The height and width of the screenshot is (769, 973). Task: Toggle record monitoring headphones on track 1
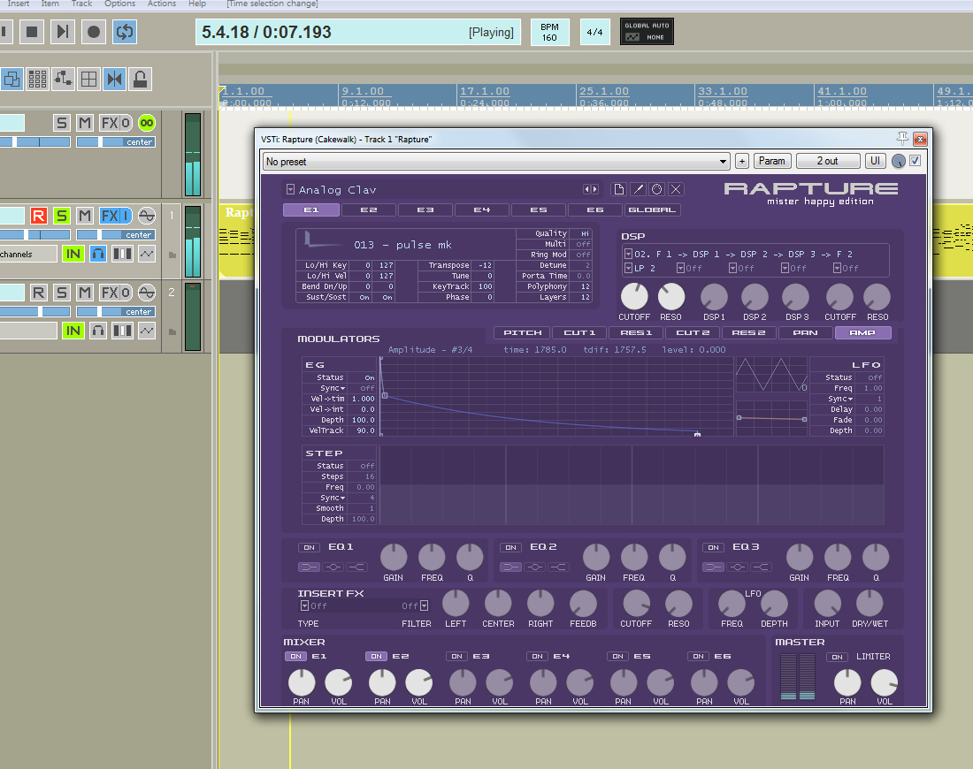pos(98,254)
